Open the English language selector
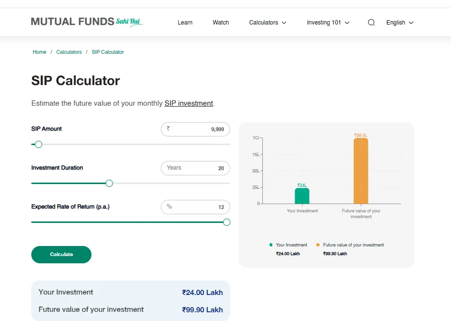This screenshot has height=332, width=451. (399, 23)
